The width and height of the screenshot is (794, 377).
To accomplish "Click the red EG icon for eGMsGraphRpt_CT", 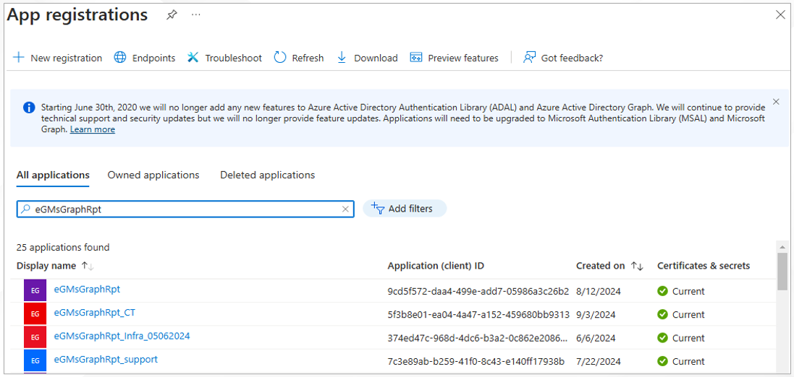I will (x=35, y=314).
